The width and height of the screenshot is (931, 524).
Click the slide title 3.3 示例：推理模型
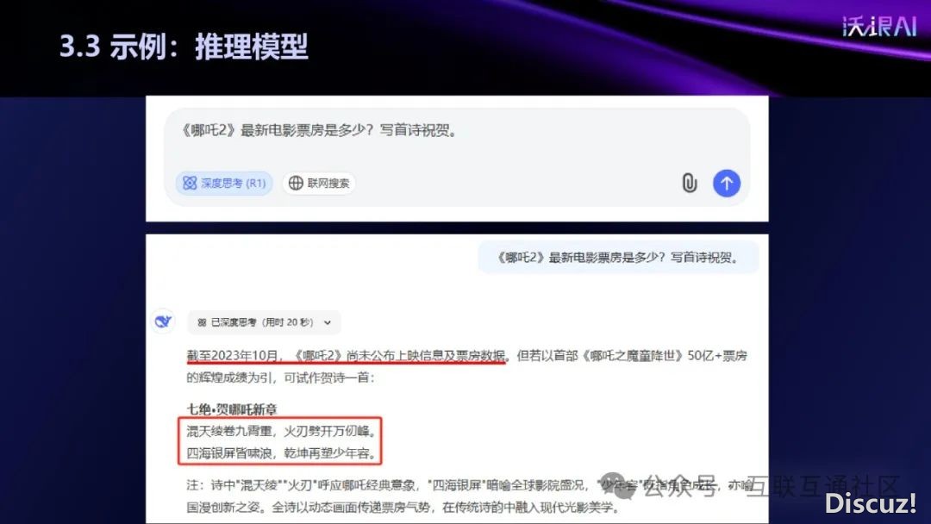pyautogui.click(x=184, y=47)
